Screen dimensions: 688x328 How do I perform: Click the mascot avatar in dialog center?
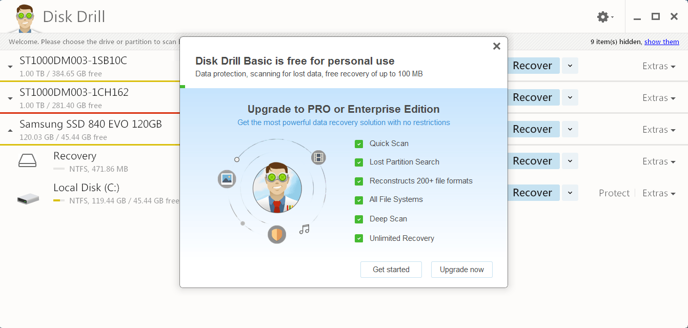point(277,188)
